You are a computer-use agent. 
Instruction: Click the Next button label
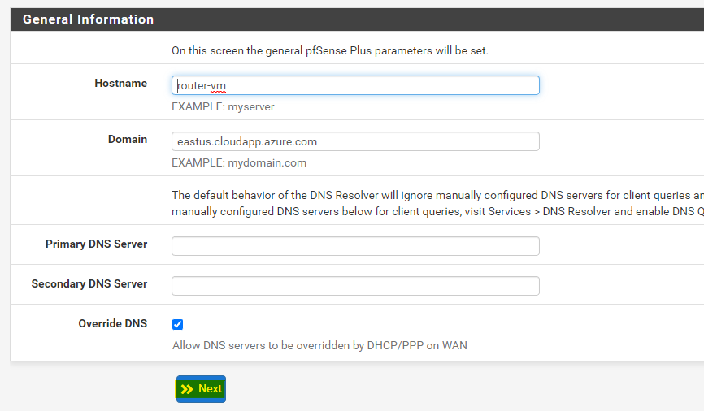[210, 389]
